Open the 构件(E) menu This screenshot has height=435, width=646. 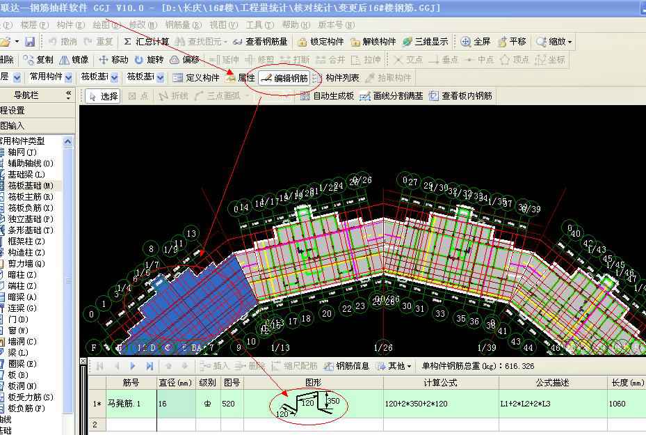click(x=70, y=25)
